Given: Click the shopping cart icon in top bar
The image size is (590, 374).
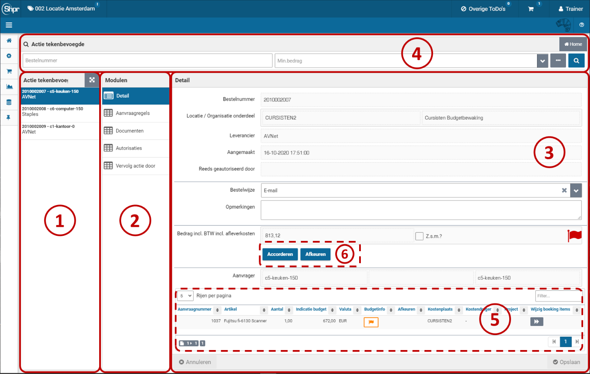Looking at the screenshot, I should pyautogui.click(x=531, y=9).
